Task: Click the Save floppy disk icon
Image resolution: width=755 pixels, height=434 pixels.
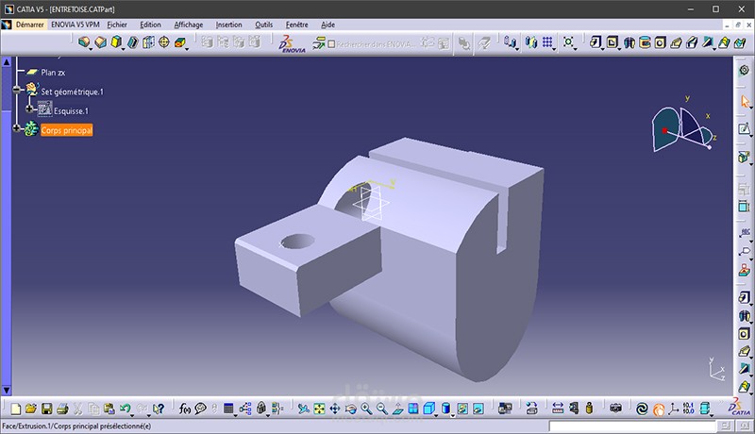Action: (46, 409)
